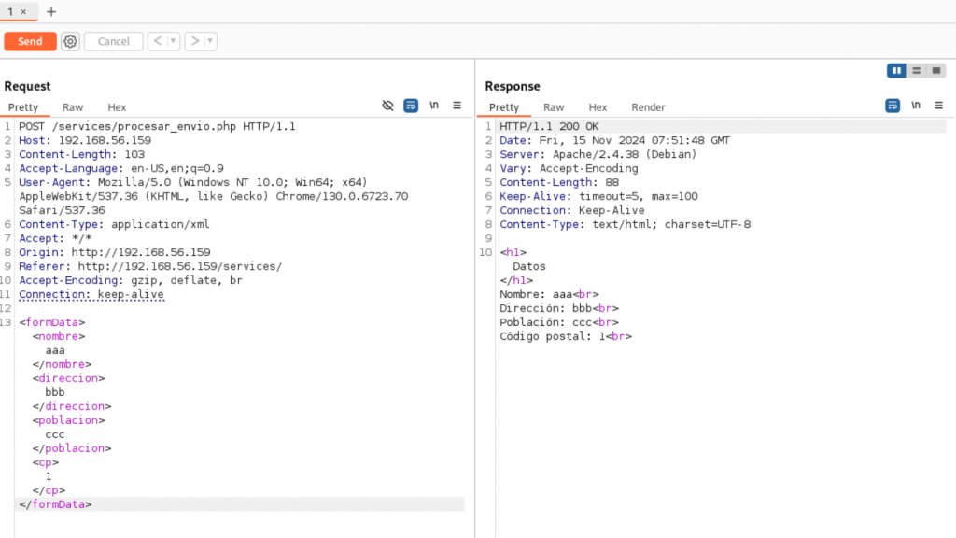Click the Cancel button

(x=113, y=41)
